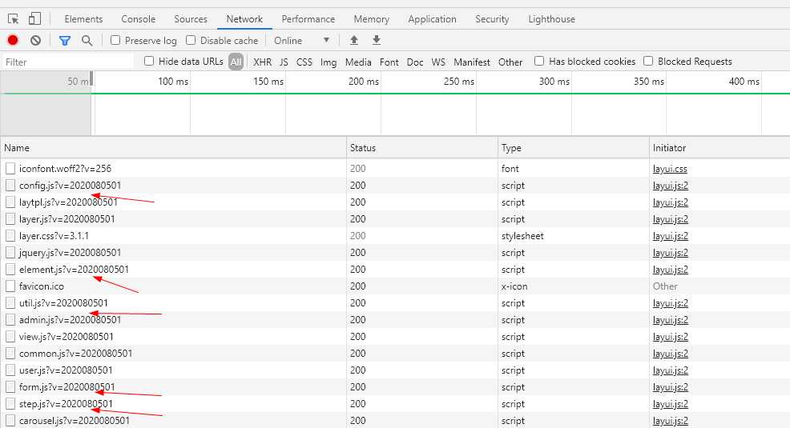Click the 200 ms marker on timeline overview
Viewport: 790px width, 428px height.
click(x=363, y=82)
